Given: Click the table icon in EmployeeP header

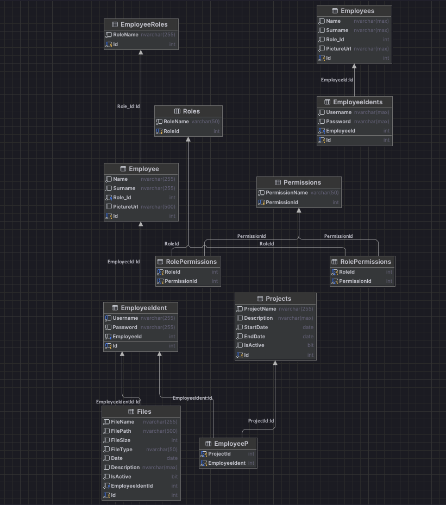Looking at the screenshot, I should tap(209, 444).
